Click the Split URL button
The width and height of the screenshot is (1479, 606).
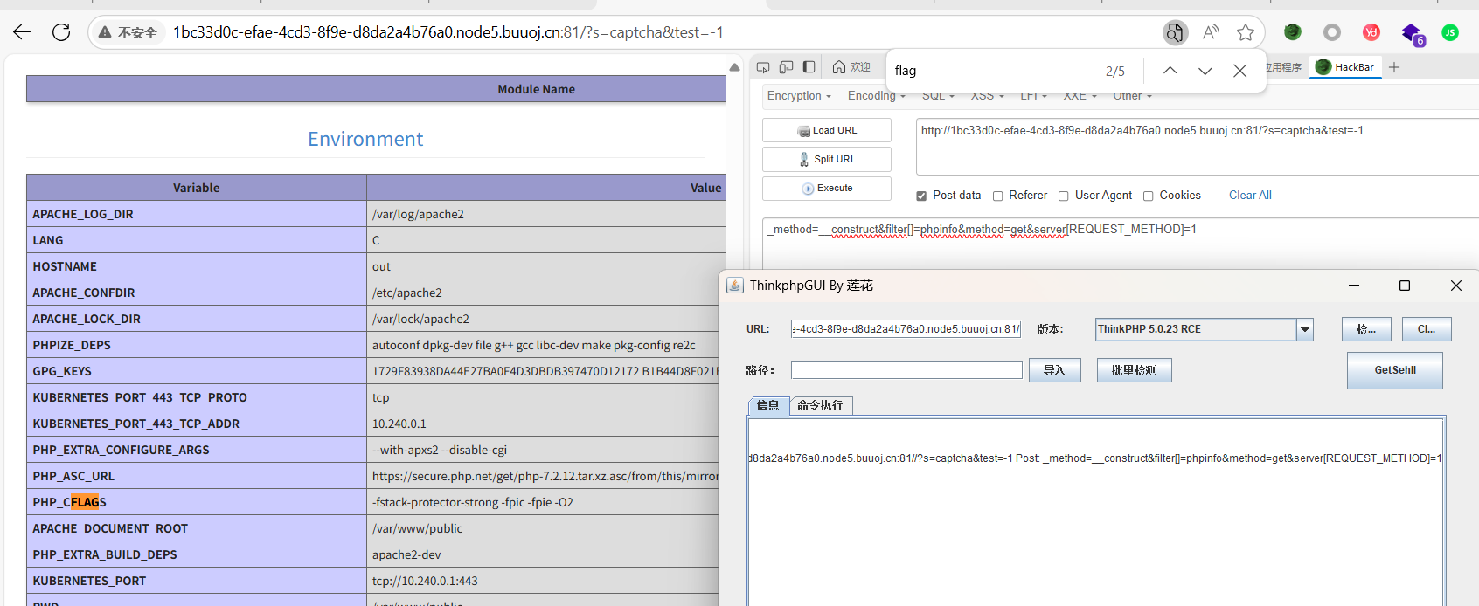(x=827, y=159)
